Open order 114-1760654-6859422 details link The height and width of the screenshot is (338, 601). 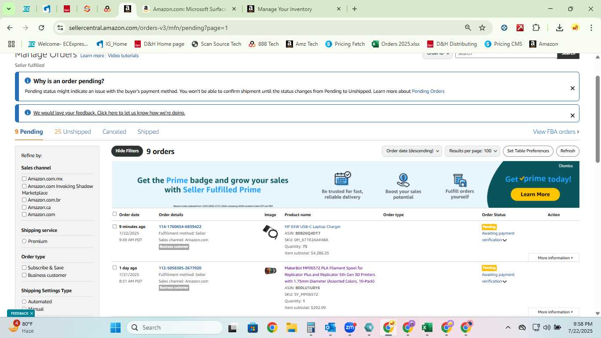point(180,227)
